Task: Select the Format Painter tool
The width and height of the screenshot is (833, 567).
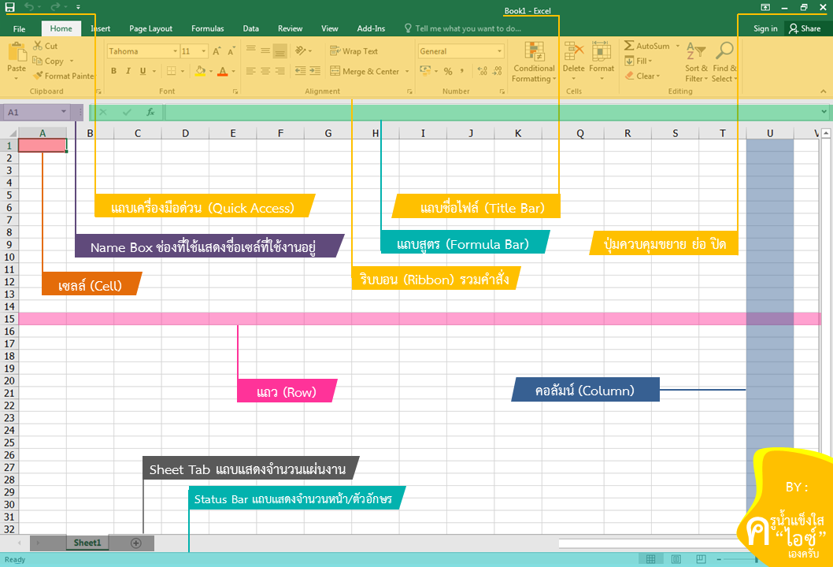Action: point(63,76)
